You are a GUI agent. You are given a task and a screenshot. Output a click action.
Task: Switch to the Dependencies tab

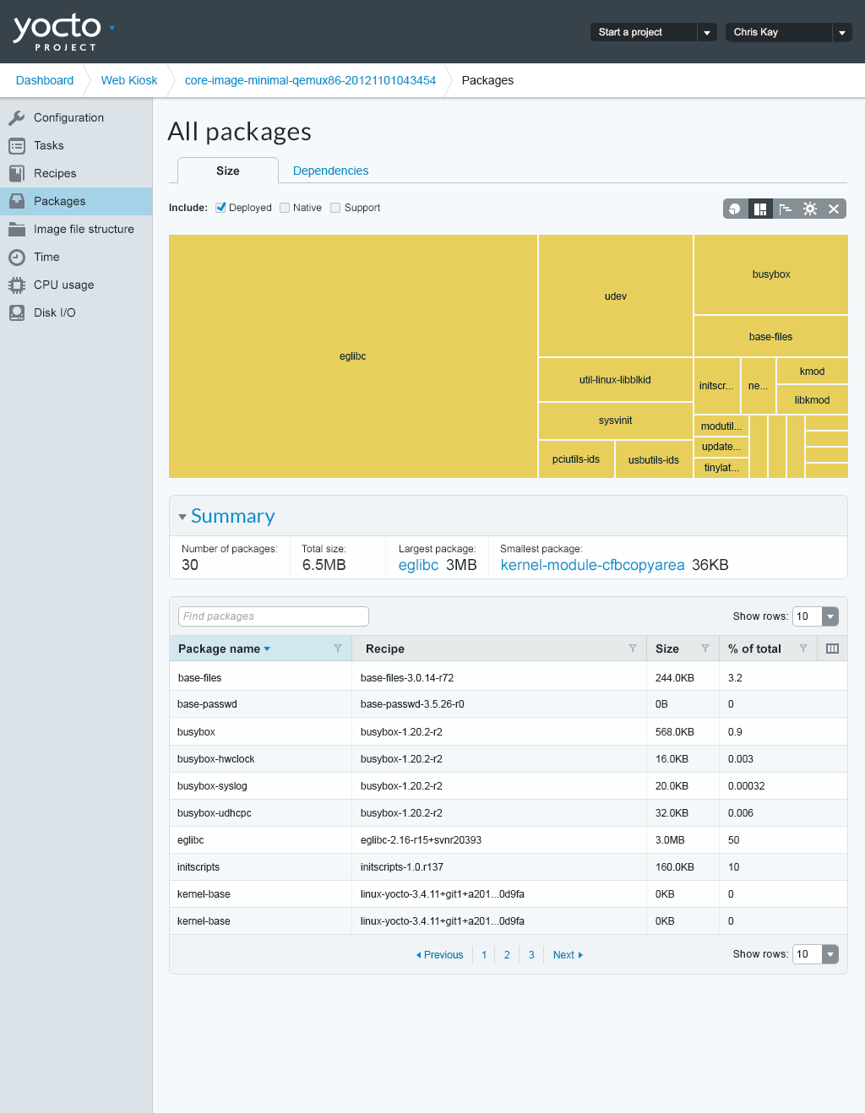pos(330,171)
